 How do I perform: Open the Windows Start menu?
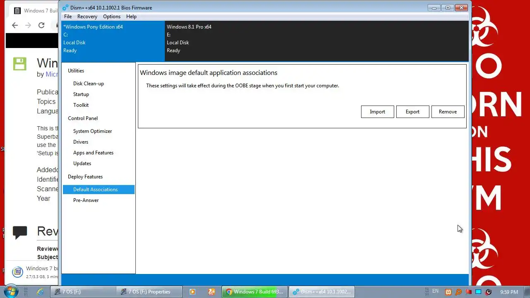pyautogui.click(x=11, y=291)
